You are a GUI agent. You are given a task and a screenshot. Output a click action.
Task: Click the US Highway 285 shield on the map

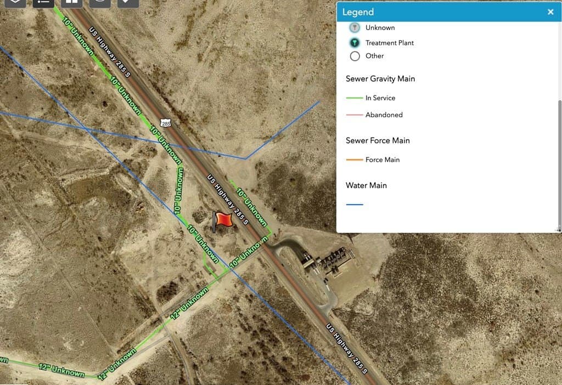click(x=166, y=123)
